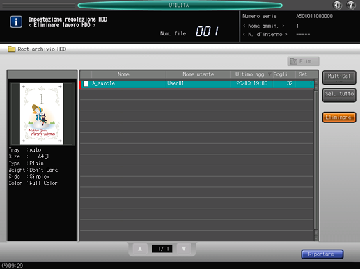Click the Root archivio HDD folder icon
The width and height of the screenshot is (360, 269).
(11, 49)
